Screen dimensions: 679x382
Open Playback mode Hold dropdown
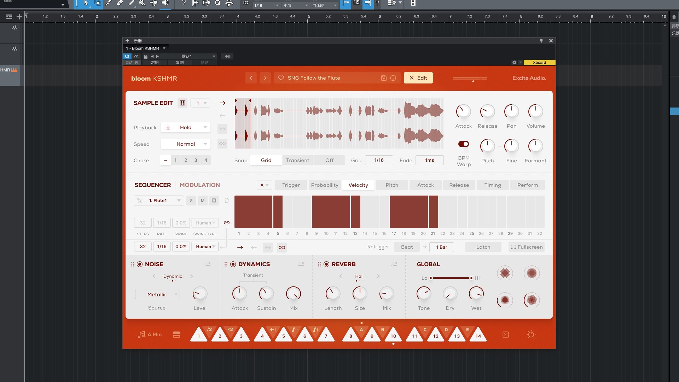186,127
